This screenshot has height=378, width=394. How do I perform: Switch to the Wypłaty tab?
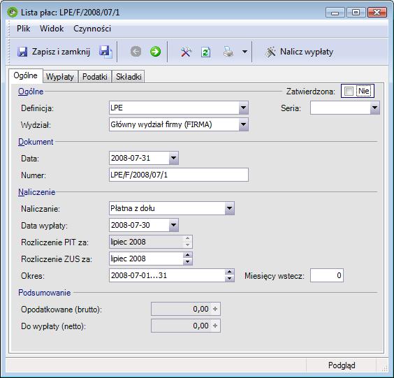(x=60, y=77)
